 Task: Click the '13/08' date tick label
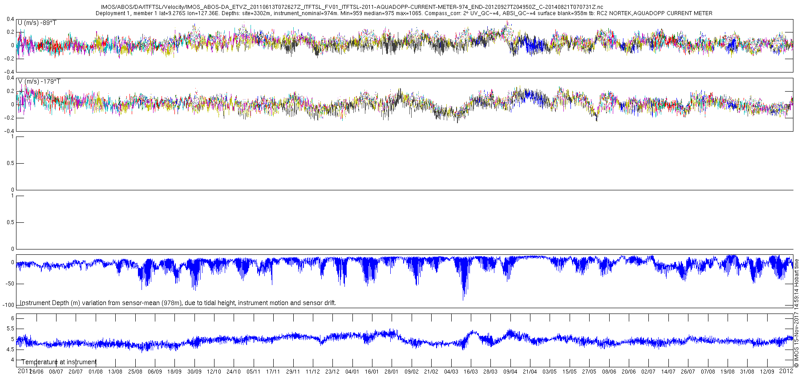coord(115,372)
